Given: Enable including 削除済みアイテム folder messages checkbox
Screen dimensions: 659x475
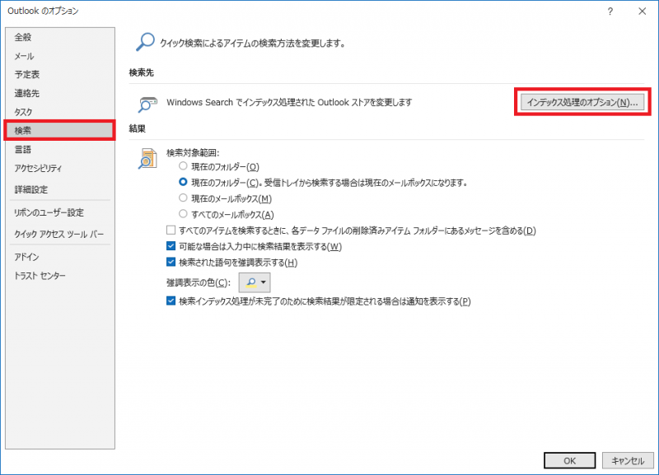Looking at the screenshot, I should click(171, 231).
